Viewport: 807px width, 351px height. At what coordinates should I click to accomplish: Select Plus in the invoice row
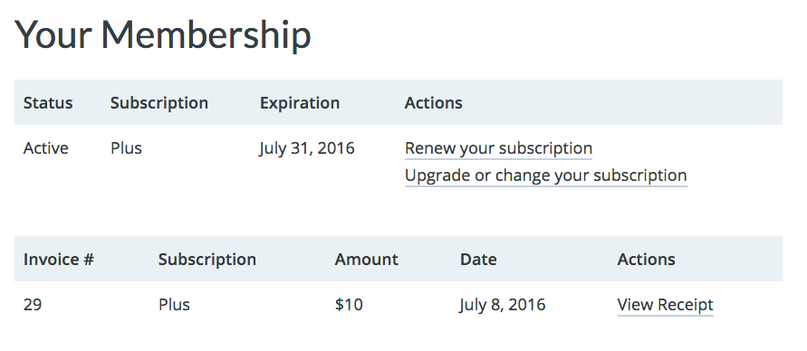click(174, 305)
